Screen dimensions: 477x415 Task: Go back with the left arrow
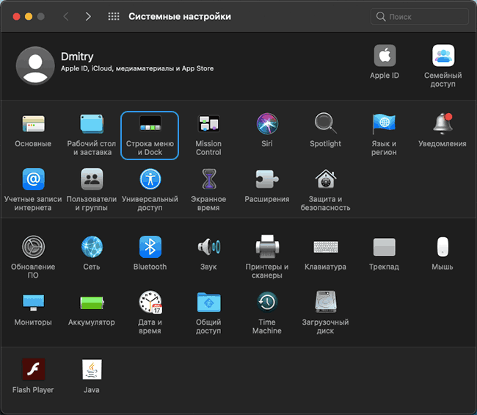66,16
